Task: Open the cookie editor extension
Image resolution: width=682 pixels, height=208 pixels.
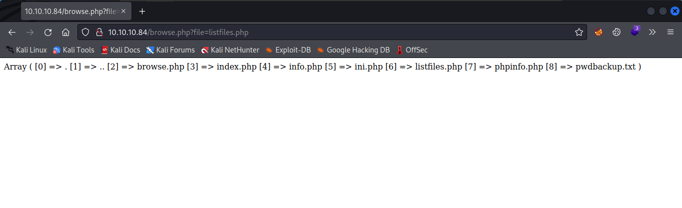Action: 617,32
